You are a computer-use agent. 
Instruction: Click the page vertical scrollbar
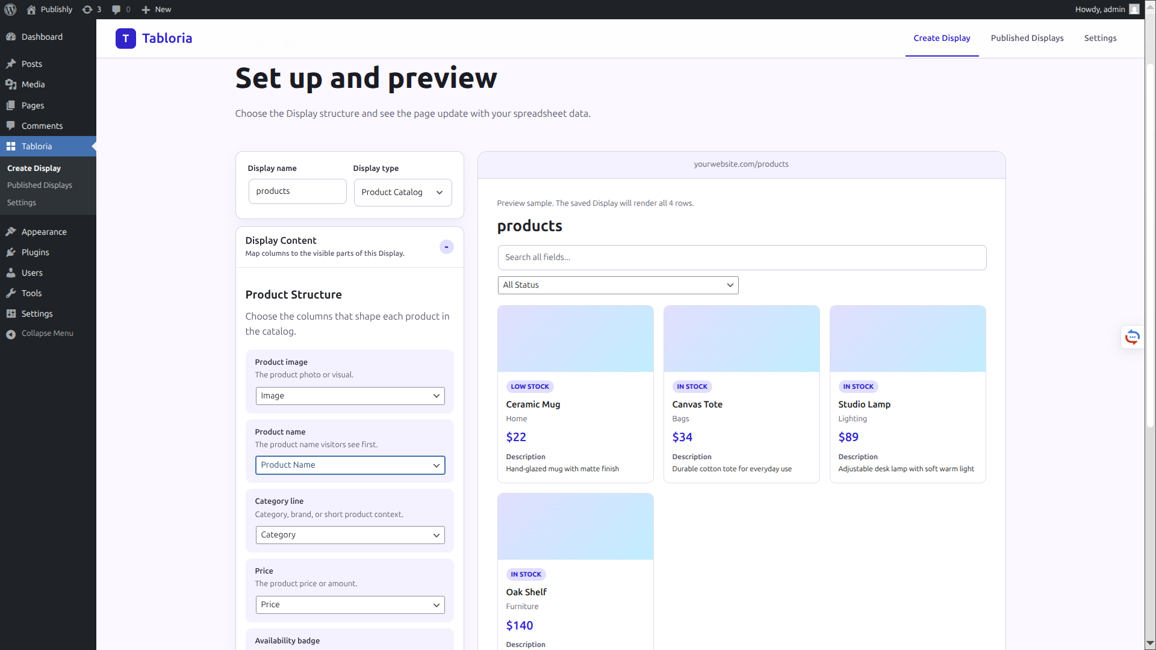coord(1150,246)
